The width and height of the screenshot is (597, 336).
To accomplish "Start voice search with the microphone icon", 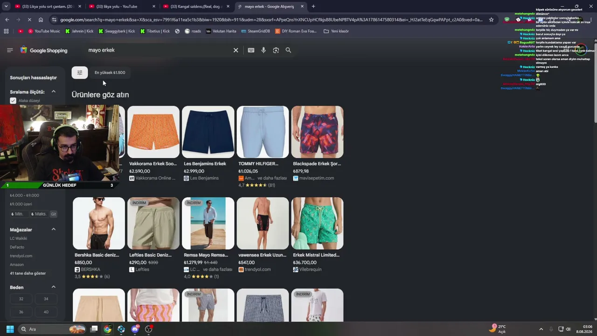I will click(264, 50).
